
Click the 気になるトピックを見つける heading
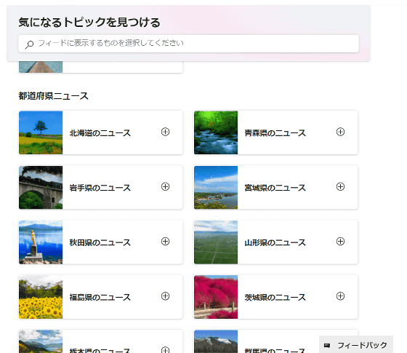[x=89, y=23]
